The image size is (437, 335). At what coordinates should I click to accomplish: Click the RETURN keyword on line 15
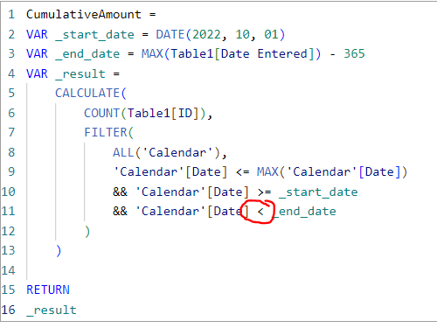[x=48, y=290]
